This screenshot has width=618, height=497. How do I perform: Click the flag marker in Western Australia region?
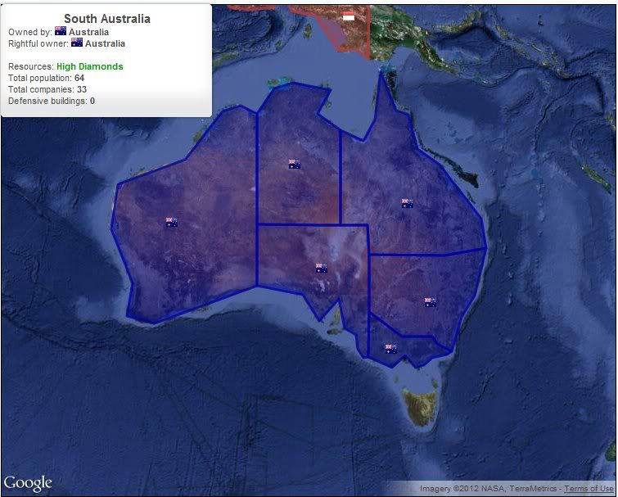coord(171,222)
